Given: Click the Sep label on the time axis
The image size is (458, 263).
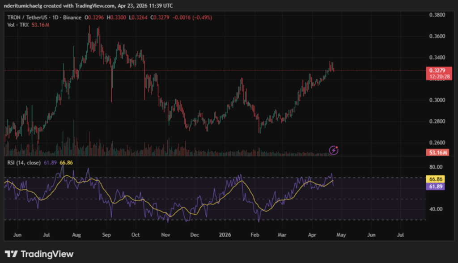Looking at the screenshot, I should click(106, 234).
